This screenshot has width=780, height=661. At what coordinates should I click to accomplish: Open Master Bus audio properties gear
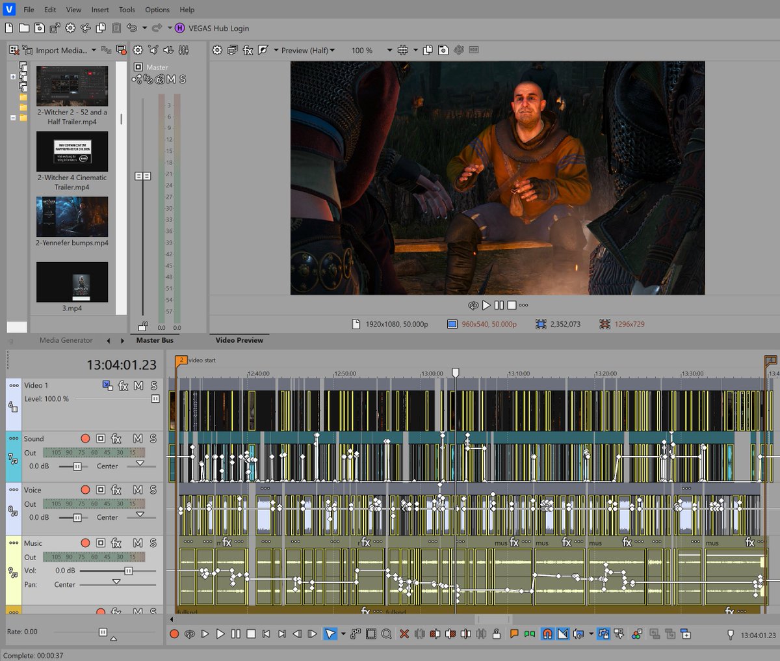point(138,50)
